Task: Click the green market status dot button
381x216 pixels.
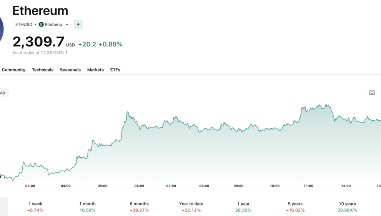Action: (x=78, y=25)
